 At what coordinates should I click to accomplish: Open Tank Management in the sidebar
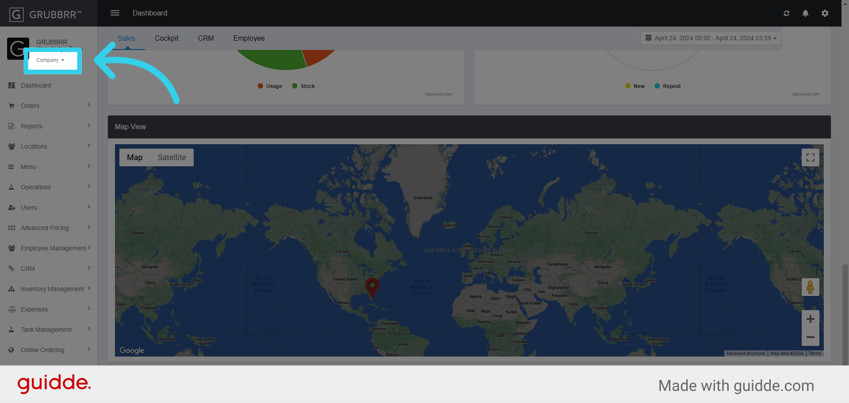coord(49,330)
